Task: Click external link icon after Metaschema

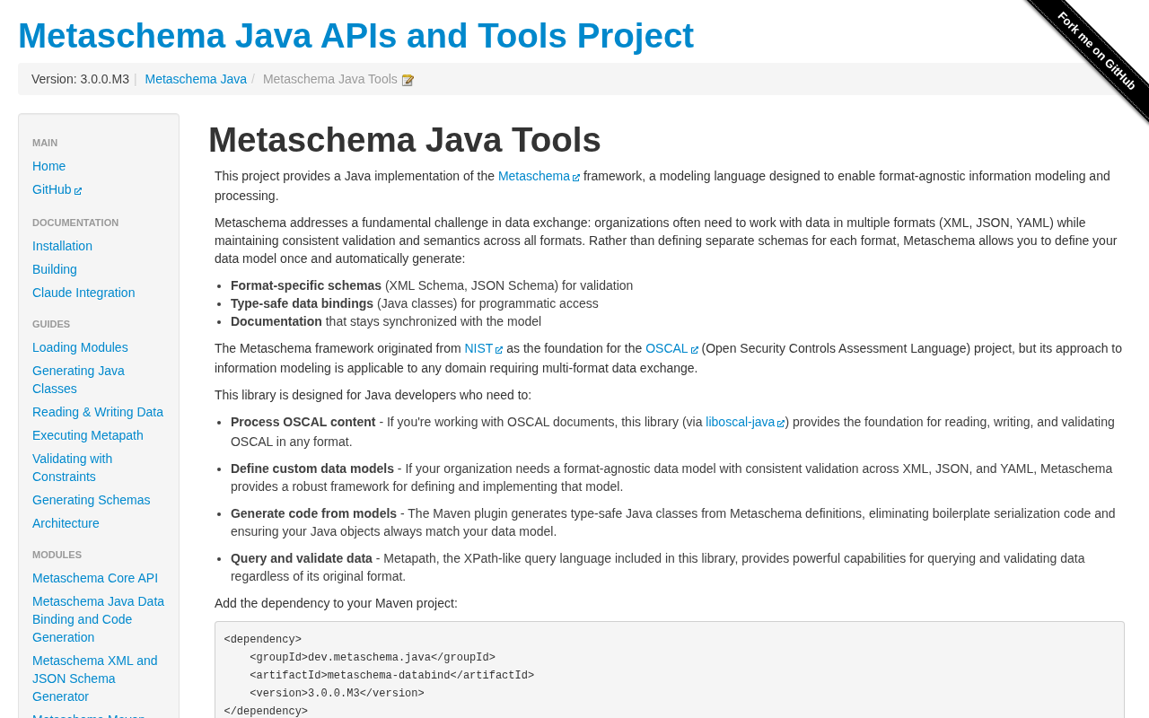Action: click(576, 178)
